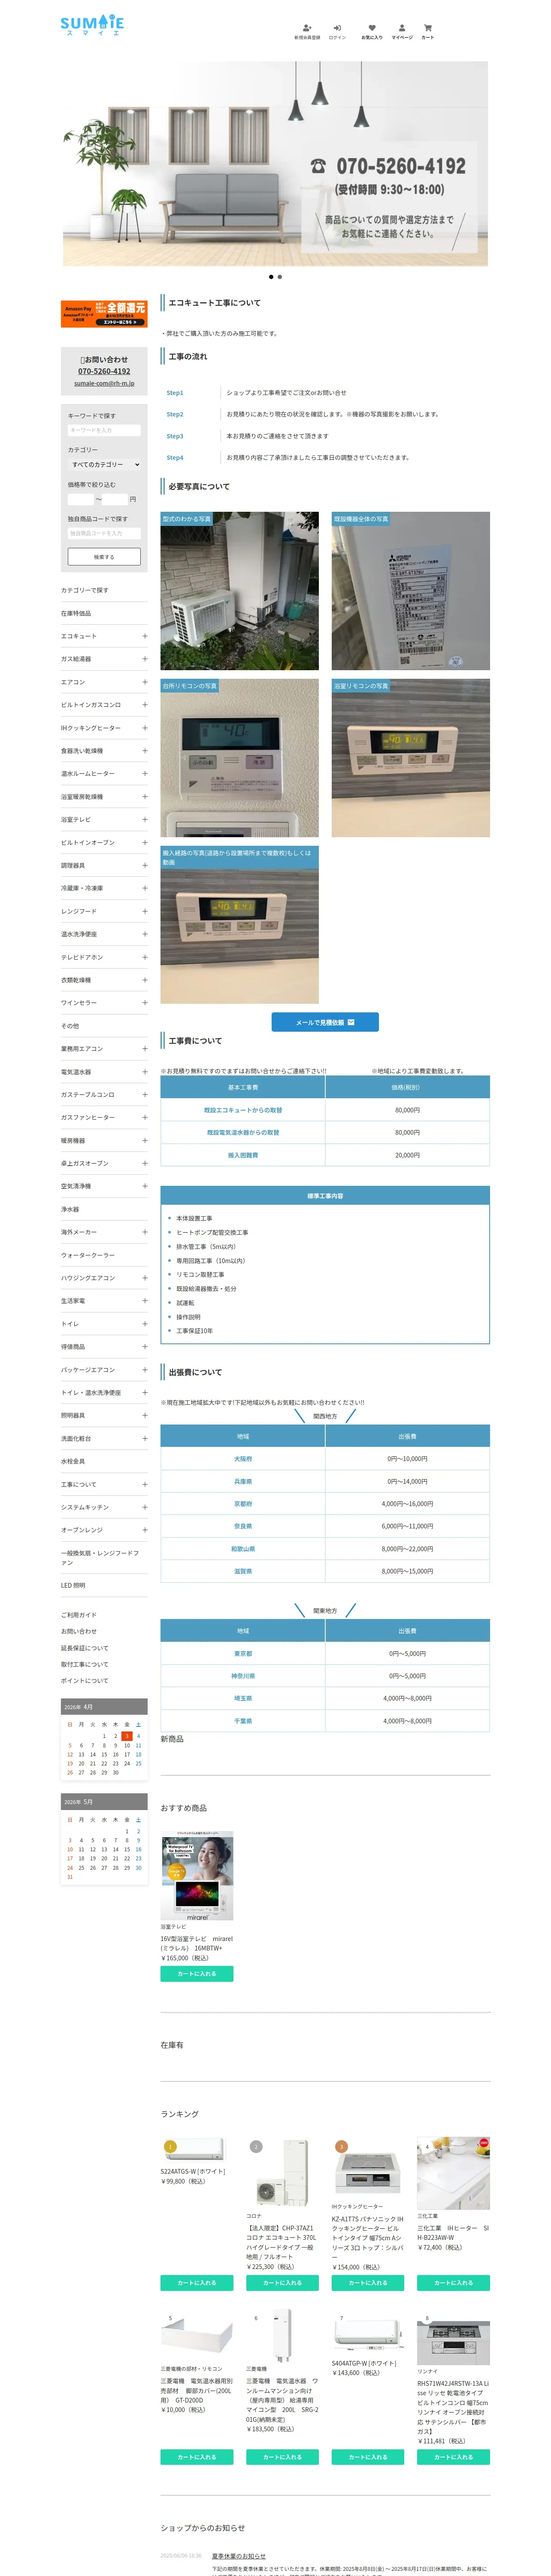Open the 夏季休業のお知らせ news link
Viewport: 551px width, 2576px height.
[239, 2556]
